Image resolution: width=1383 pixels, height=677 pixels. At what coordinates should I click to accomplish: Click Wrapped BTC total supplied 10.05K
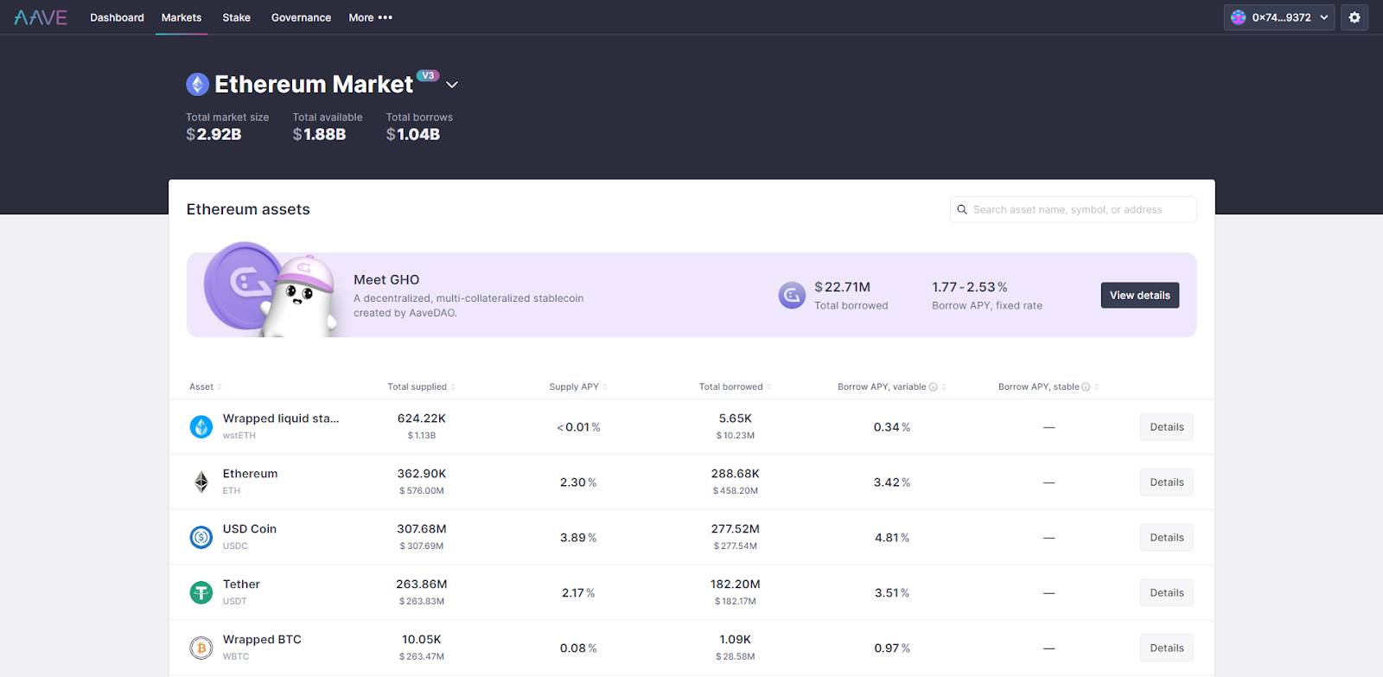422,639
